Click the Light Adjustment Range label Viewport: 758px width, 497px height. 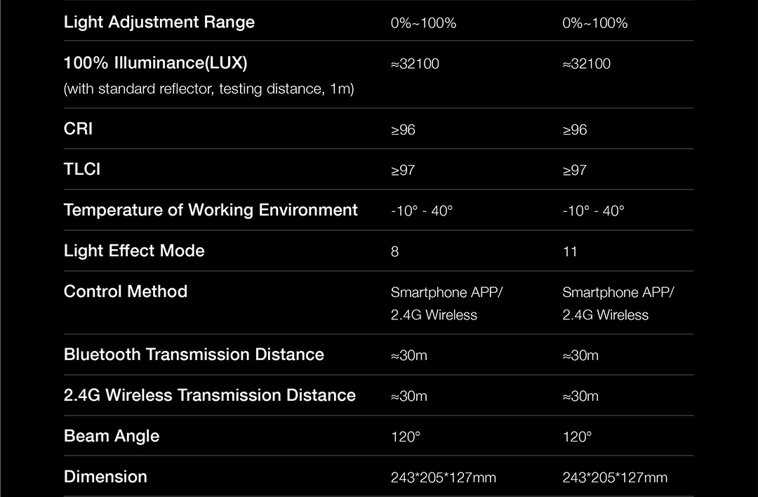(x=159, y=22)
